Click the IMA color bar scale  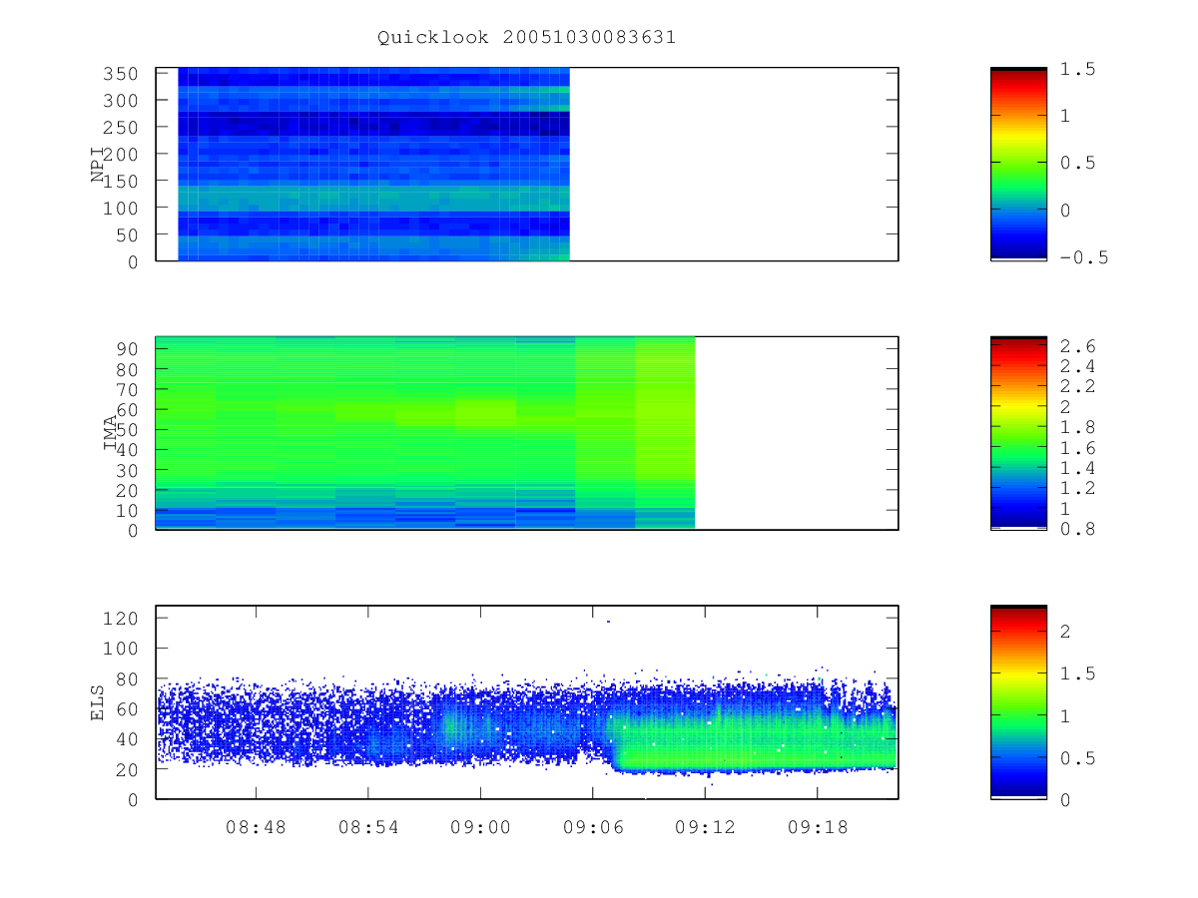1018,433
